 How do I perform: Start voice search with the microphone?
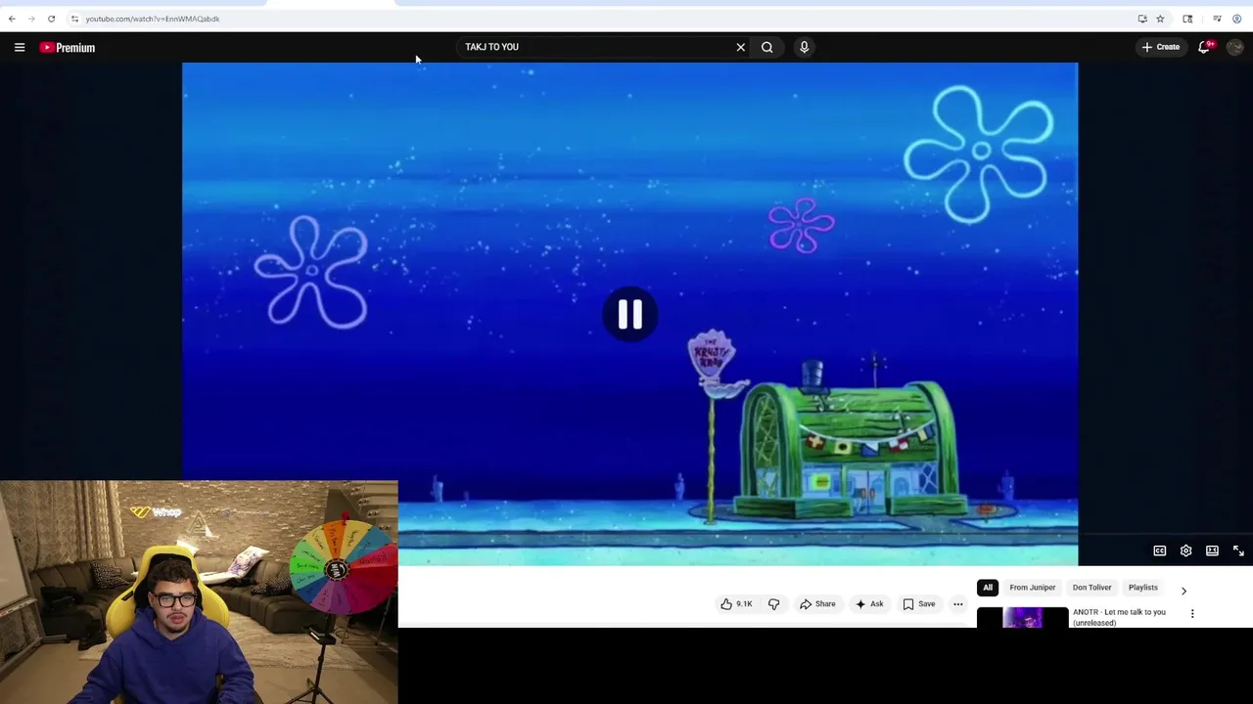804,47
